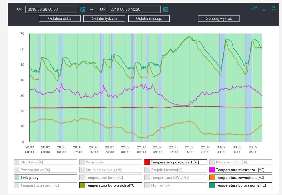Click the chart line graph icon
Viewport: 282px width, 195px height.
pos(254,8)
